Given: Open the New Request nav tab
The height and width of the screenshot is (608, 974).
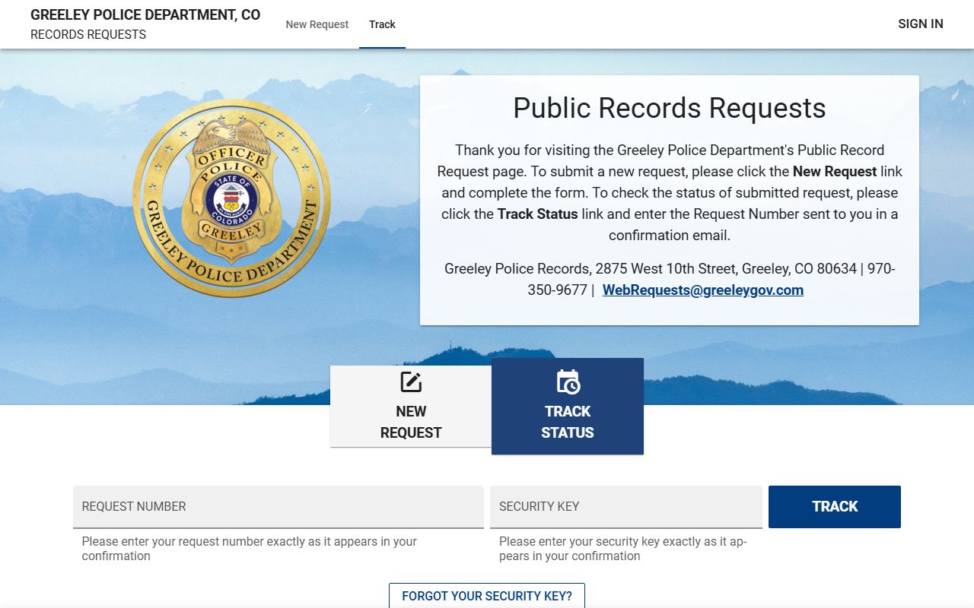Looking at the screenshot, I should pos(317,24).
